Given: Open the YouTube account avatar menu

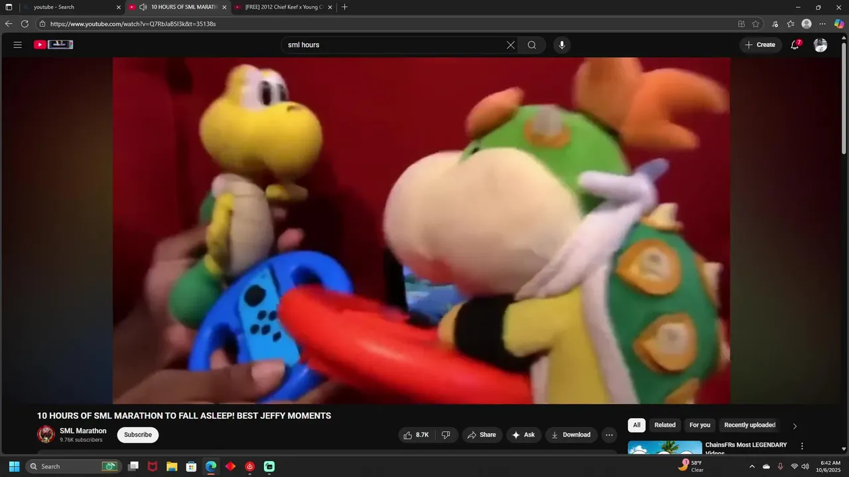Looking at the screenshot, I should tap(820, 45).
